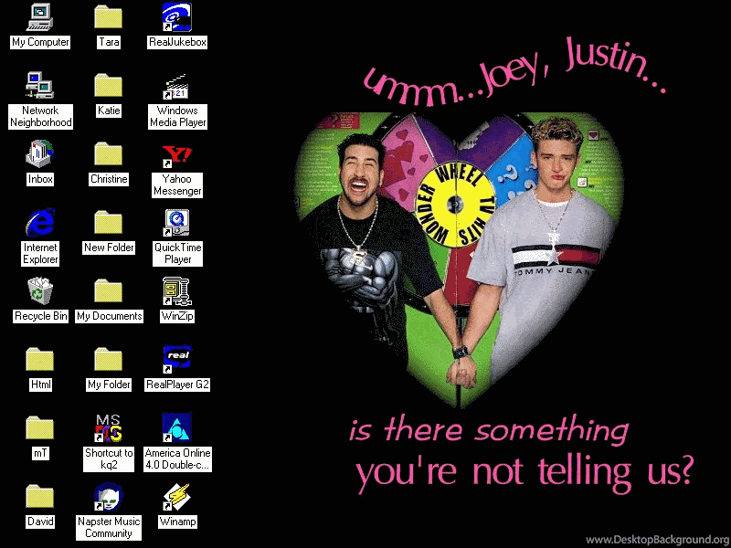Screen dimensions: 731x548
Task: Select the Napster Music Community icon
Action: point(109,497)
